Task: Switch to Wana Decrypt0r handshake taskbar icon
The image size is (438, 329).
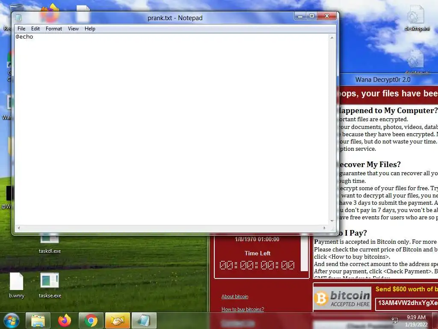Action: point(118,320)
